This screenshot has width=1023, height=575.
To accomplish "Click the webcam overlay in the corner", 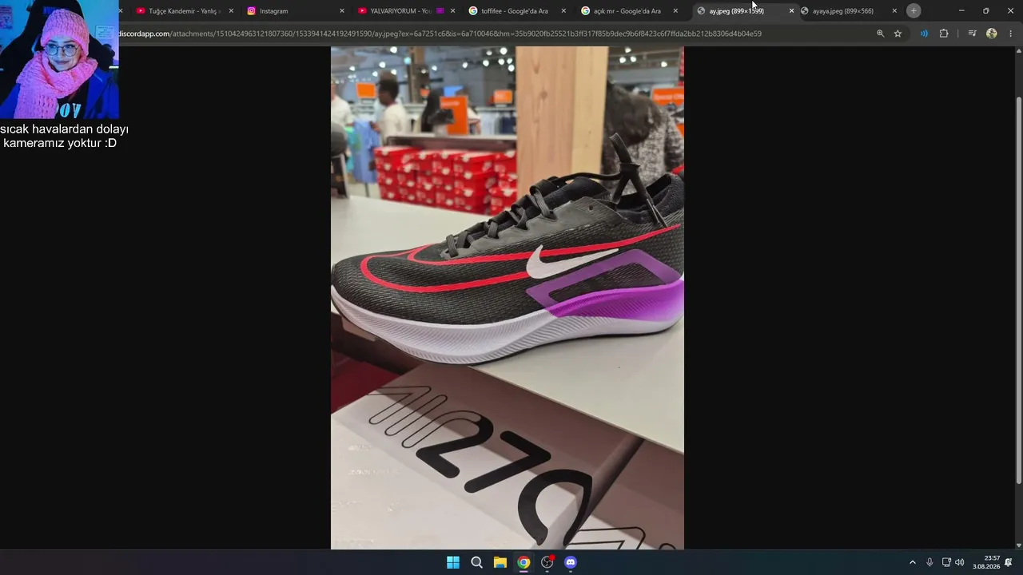I will [59, 59].
